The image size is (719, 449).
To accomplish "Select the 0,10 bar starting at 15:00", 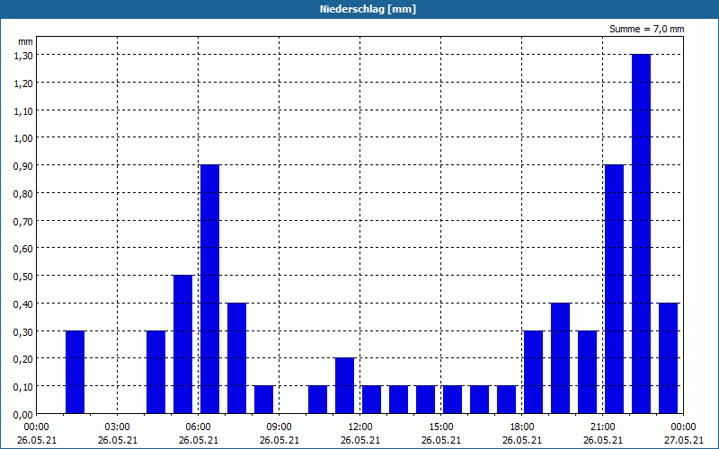I will pos(453,399).
